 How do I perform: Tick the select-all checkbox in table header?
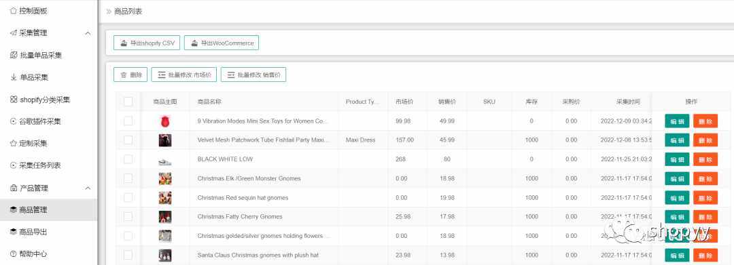128,102
